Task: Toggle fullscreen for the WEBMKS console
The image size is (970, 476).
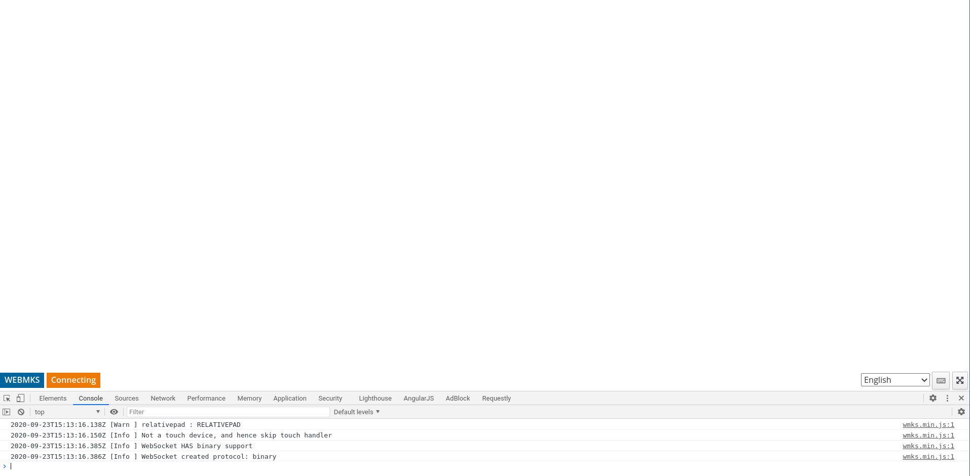Action: tap(960, 380)
